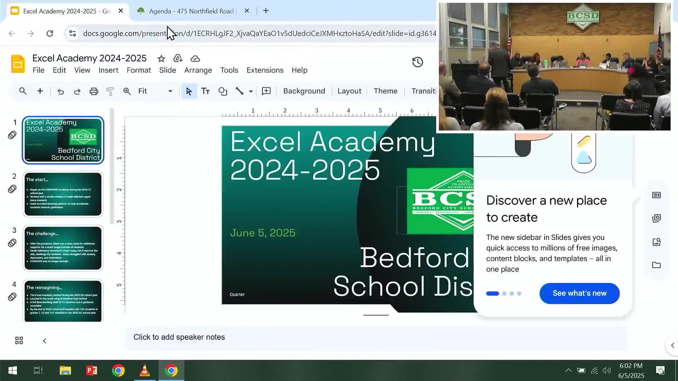This screenshot has height=381, width=678.
Task: Select slide 3 thumbnail The challenge
Action: click(63, 248)
